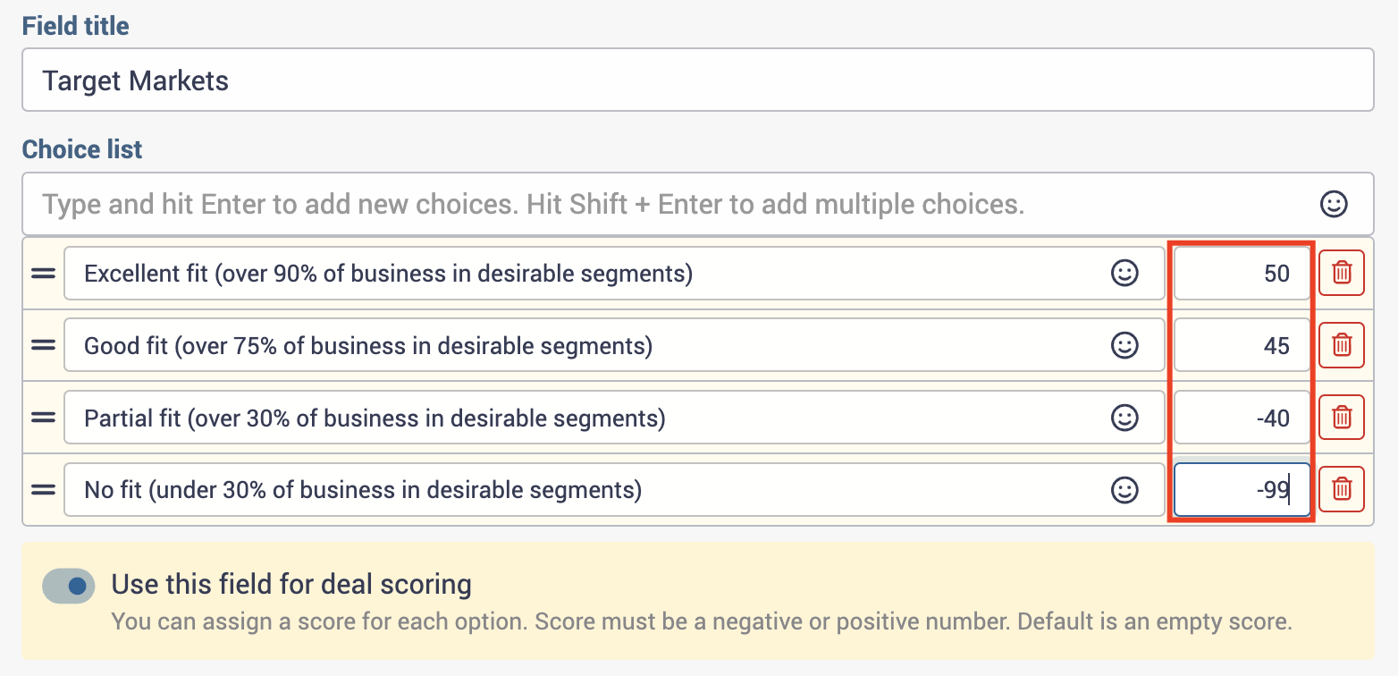The height and width of the screenshot is (676, 1398).
Task: Toggle Use this field for deal scoring
Action: click(x=68, y=586)
